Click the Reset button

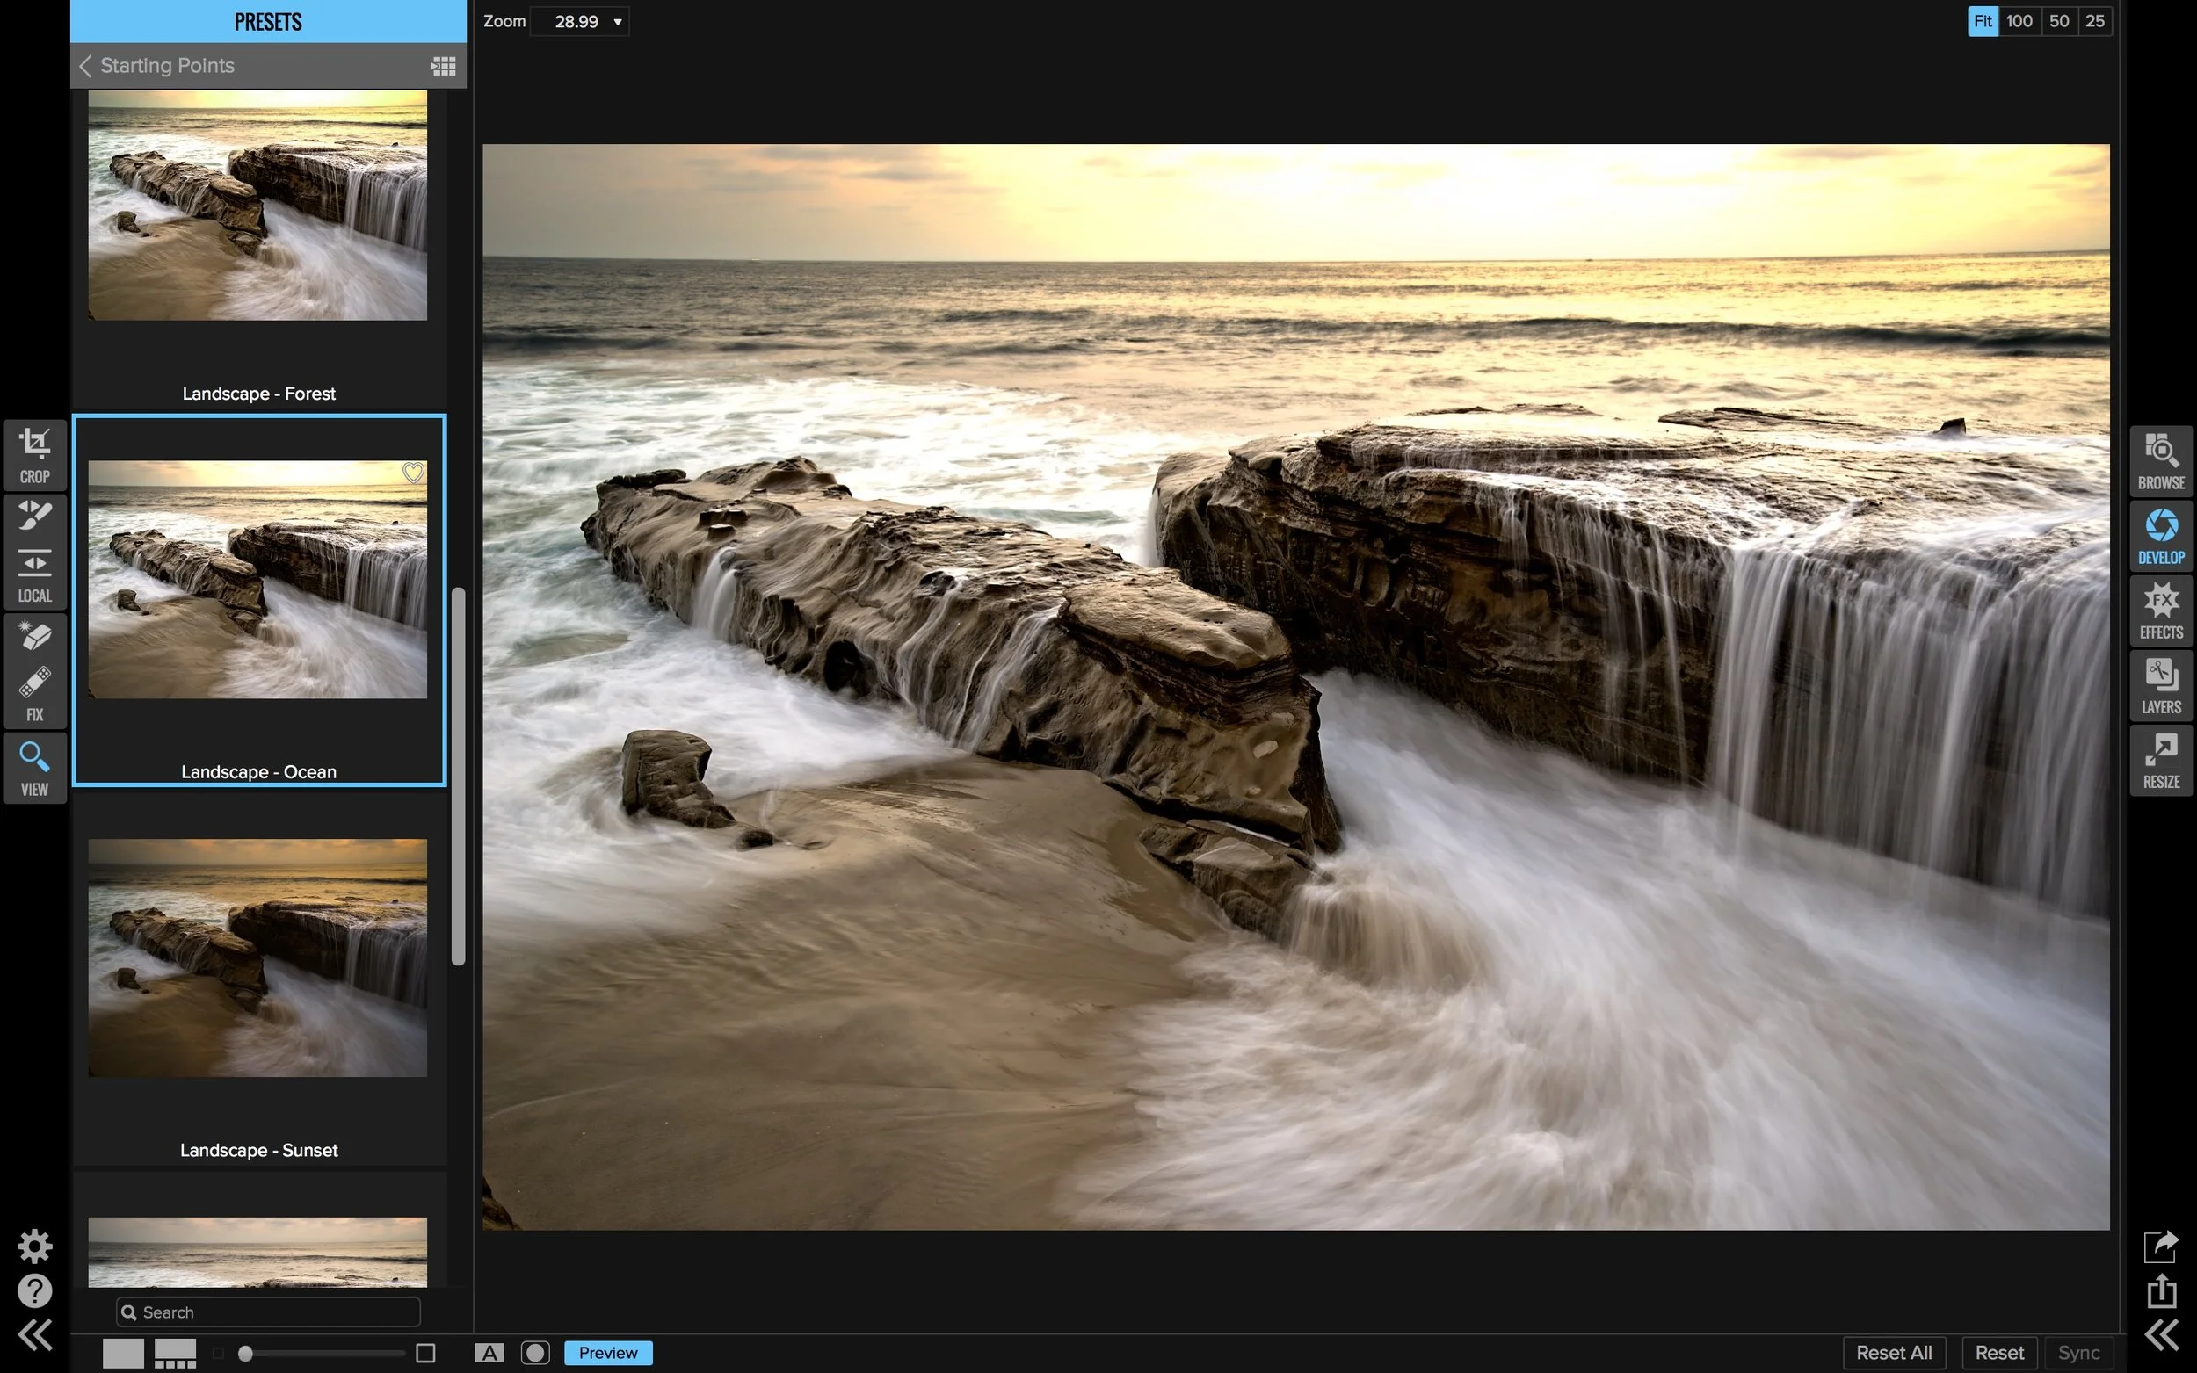point(1998,1352)
